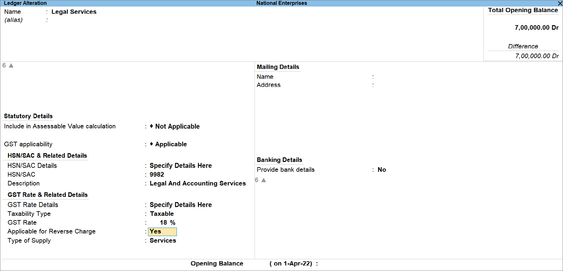Image resolution: width=563 pixels, height=271 pixels.
Task: Click the Ledger Alteration title
Action: [25, 3]
